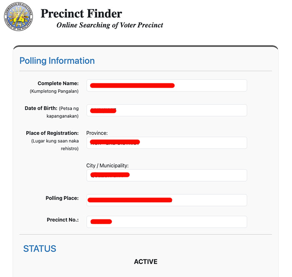Focus the City / Municipality field
Screen dimensions: 292x277
click(166, 175)
